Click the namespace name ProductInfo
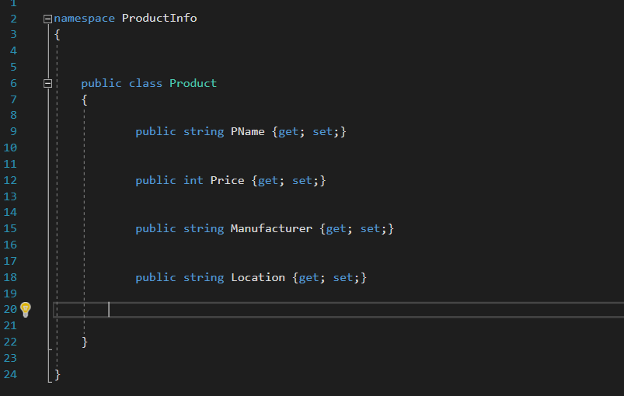Image resolution: width=624 pixels, height=396 pixels. 159,19
